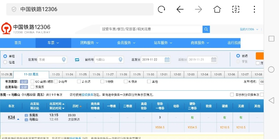The width and height of the screenshot is (279, 139).
Task: Open the 首页 home menu item
Action: point(17,43)
